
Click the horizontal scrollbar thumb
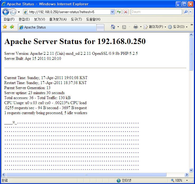point(86,175)
